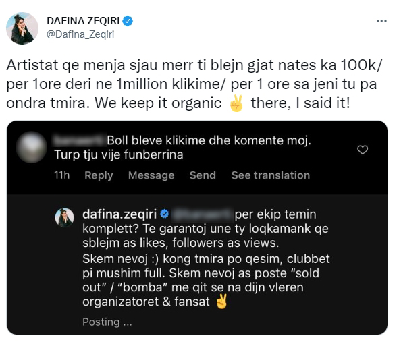Click the verified badge next to dafina.zeqiri
Image resolution: width=399 pixels, height=344 pixels.
click(x=165, y=214)
